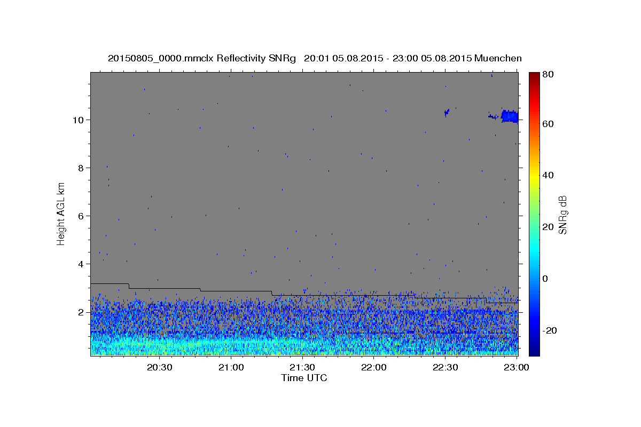Viewport: 641px width, 427px height.
Task: Click the height axis label 6
Action: [82, 216]
